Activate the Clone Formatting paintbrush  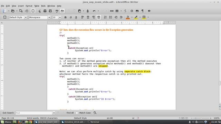87,11
